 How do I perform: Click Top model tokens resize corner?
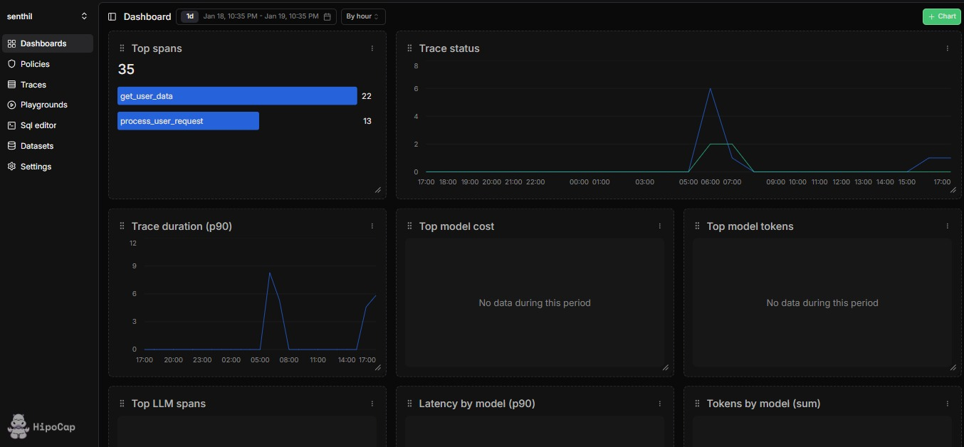(x=953, y=368)
